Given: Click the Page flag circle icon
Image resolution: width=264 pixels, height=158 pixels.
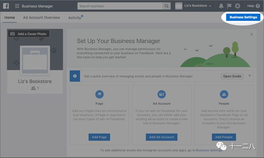Looking at the screenshot, I should (x=99, y=94).
